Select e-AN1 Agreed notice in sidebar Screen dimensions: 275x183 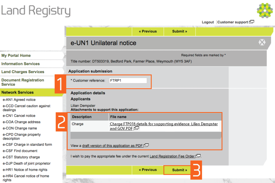click(x=19, y=100)
